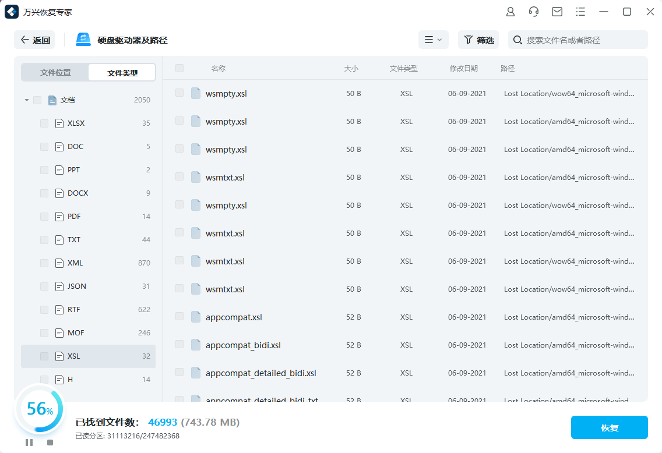Viewport: 662px width, 453px height.
Task: Click the magnifier icon in the search bar
Action: pos(516,40)
